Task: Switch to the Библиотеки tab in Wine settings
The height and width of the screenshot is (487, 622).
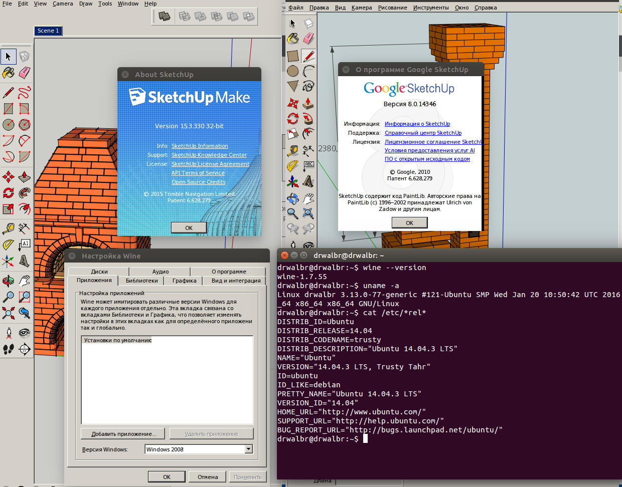Action: (141, 281)
